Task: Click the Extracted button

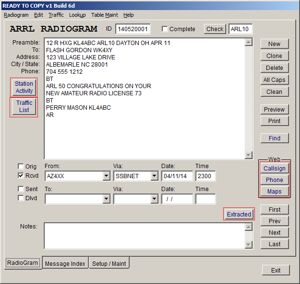Action: coord(239,215)
